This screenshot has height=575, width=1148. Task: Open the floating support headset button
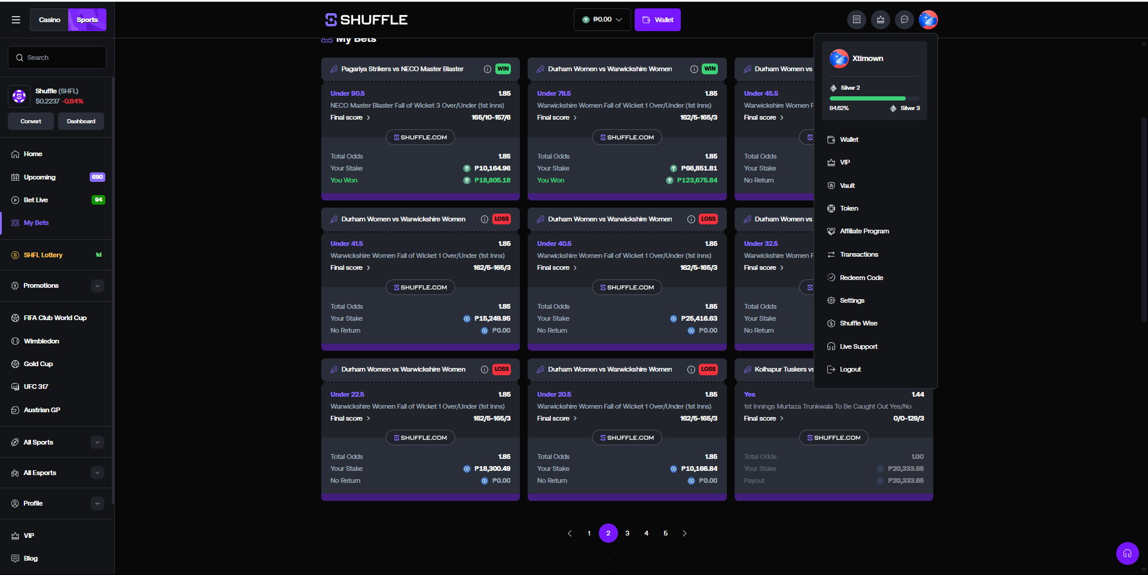click(x=1127, y=553)
